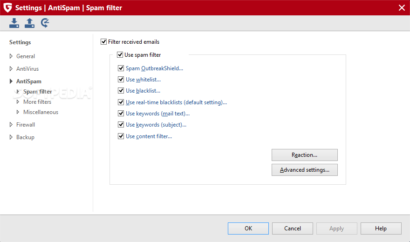Disable the Spam OutbreakShield checkbox
Viewport: 410px width, 242px height.
click(121, 68)
